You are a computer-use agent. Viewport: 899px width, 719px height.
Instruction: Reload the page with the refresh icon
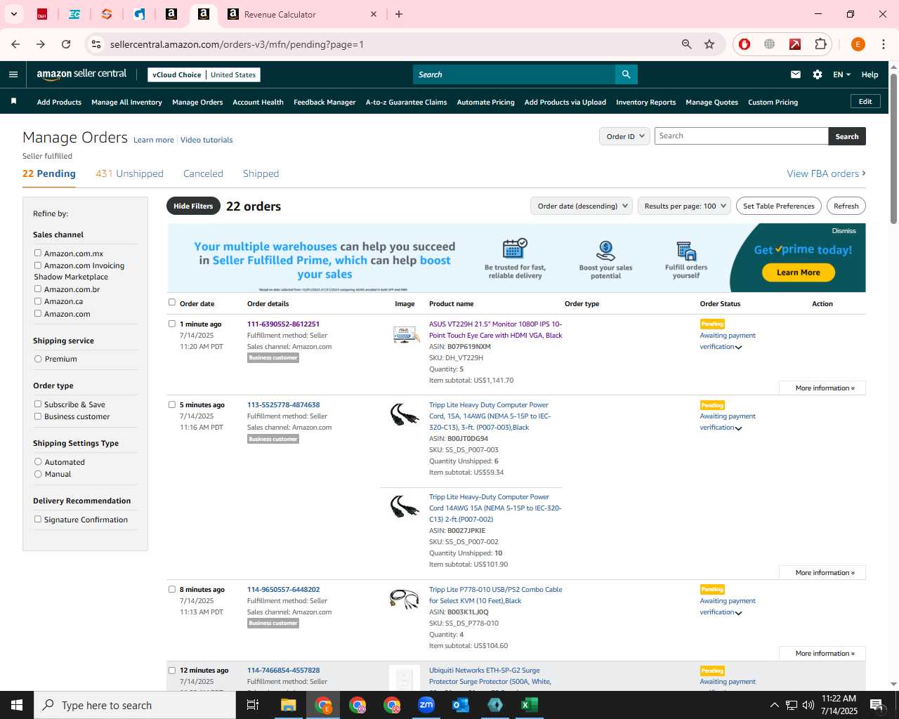pos(66,44)
